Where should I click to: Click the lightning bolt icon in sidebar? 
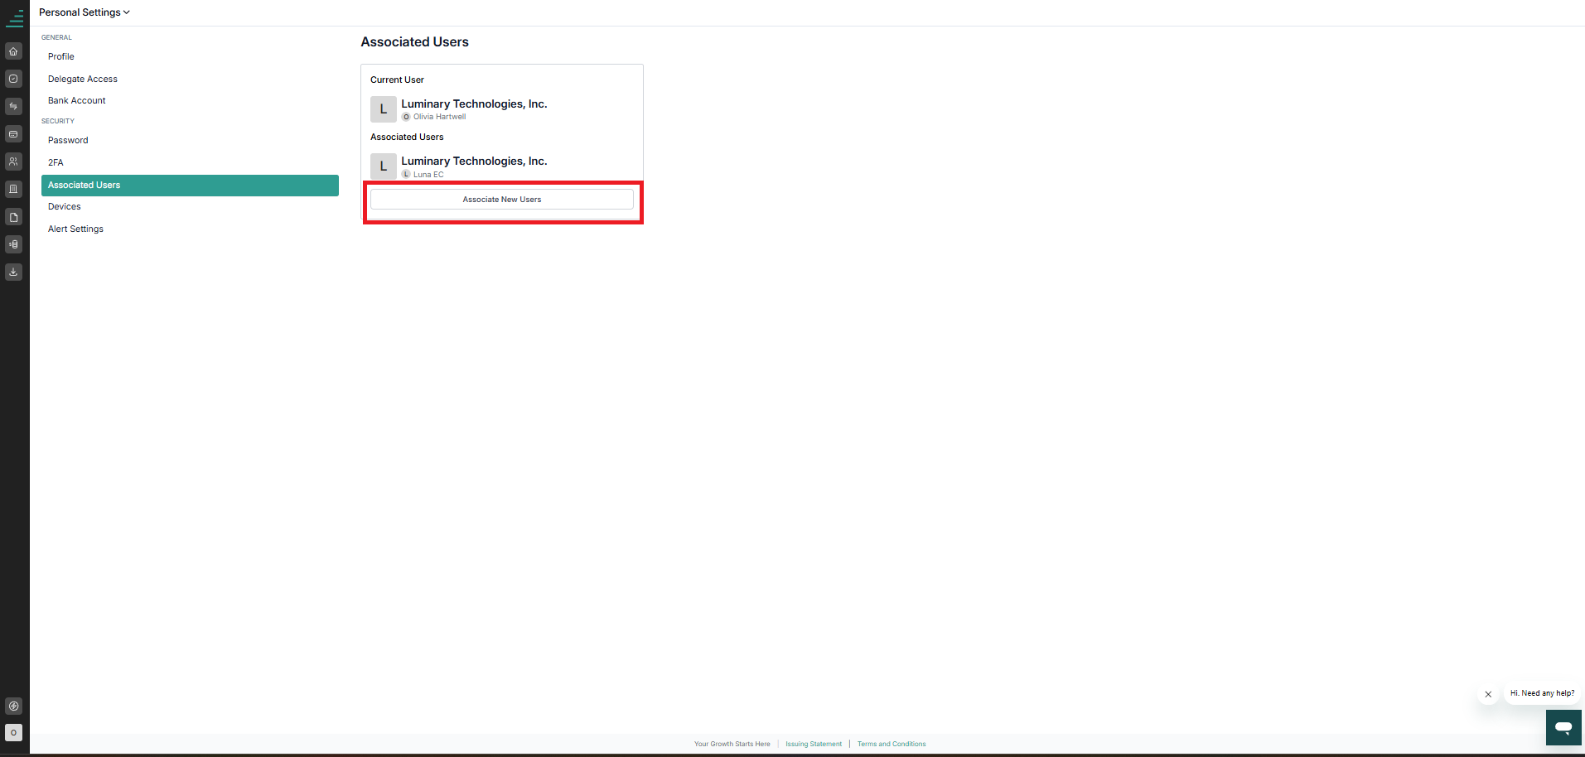(13, 706)
